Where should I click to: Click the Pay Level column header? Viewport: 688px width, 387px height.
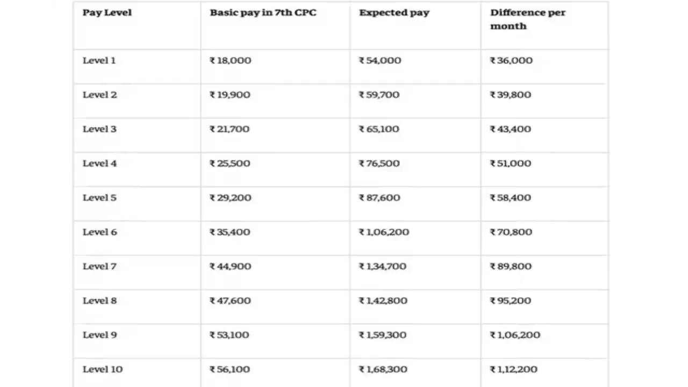tap(107, 13)
